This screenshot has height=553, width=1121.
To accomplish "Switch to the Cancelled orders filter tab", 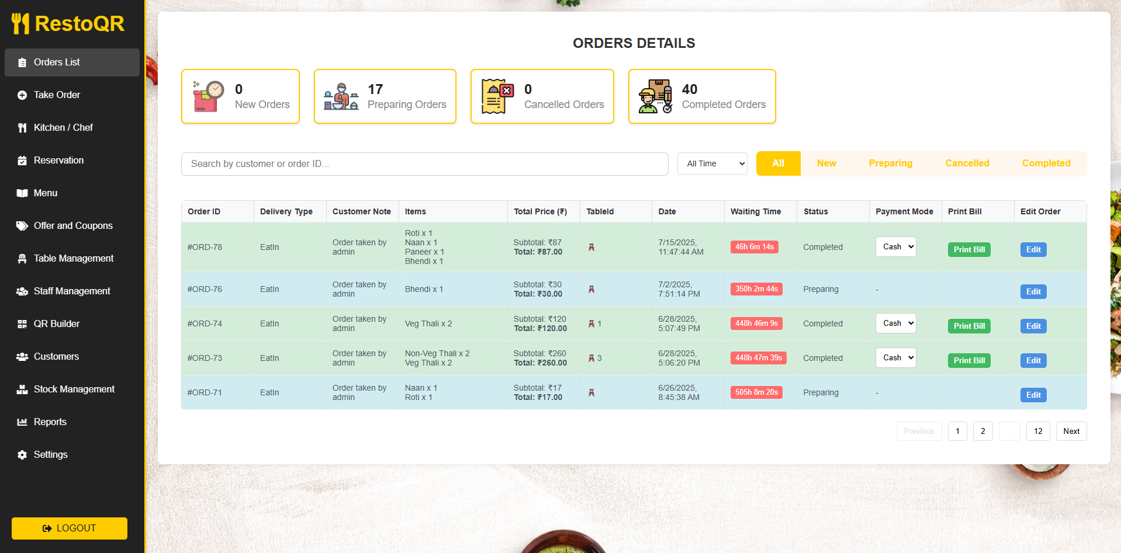I will 967,164.
